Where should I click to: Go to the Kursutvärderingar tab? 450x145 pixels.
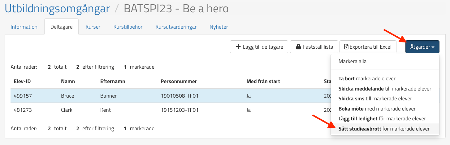(176, 27)
